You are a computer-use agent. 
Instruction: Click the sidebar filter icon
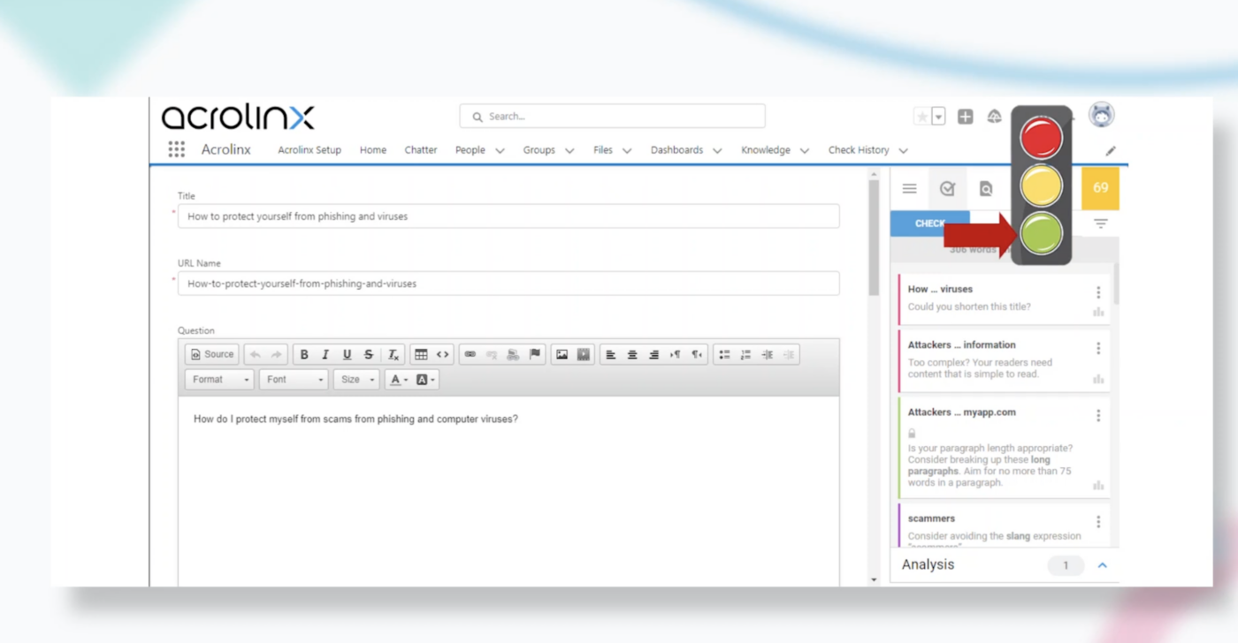[1100, 223]
